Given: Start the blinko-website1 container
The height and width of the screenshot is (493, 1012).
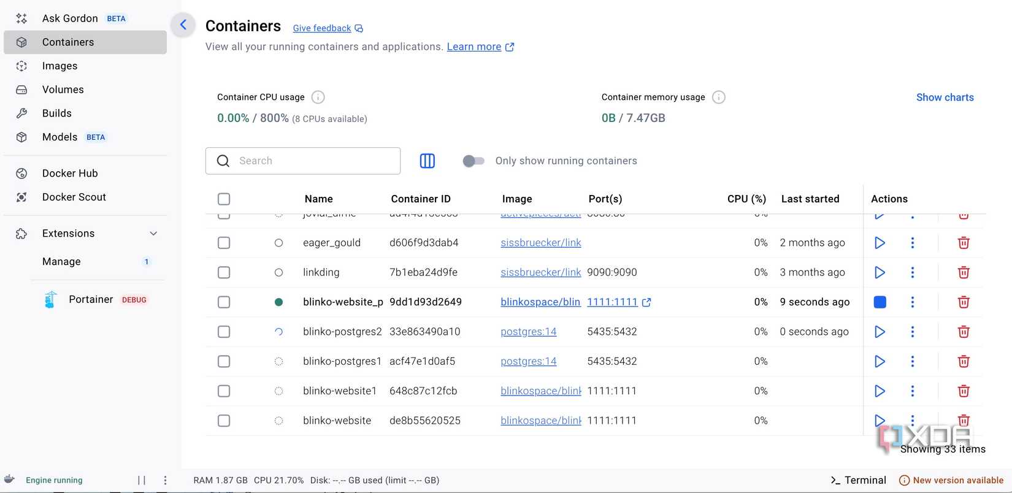Looking at the screenshot, I should [880, 391].
